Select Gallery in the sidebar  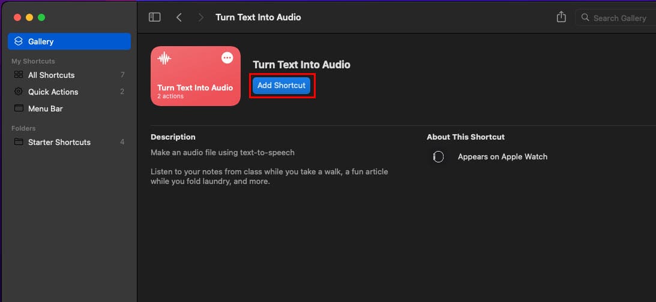pyautogui.click(x=70, y=41)
